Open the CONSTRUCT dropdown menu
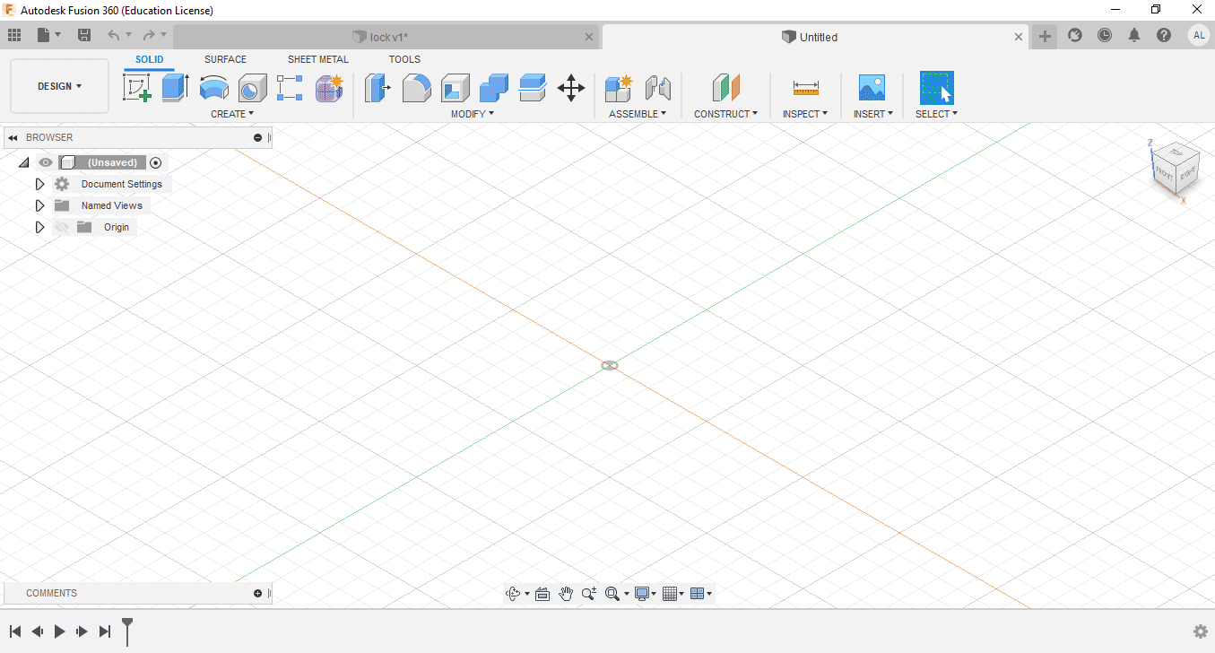 (x=725, y=114)
